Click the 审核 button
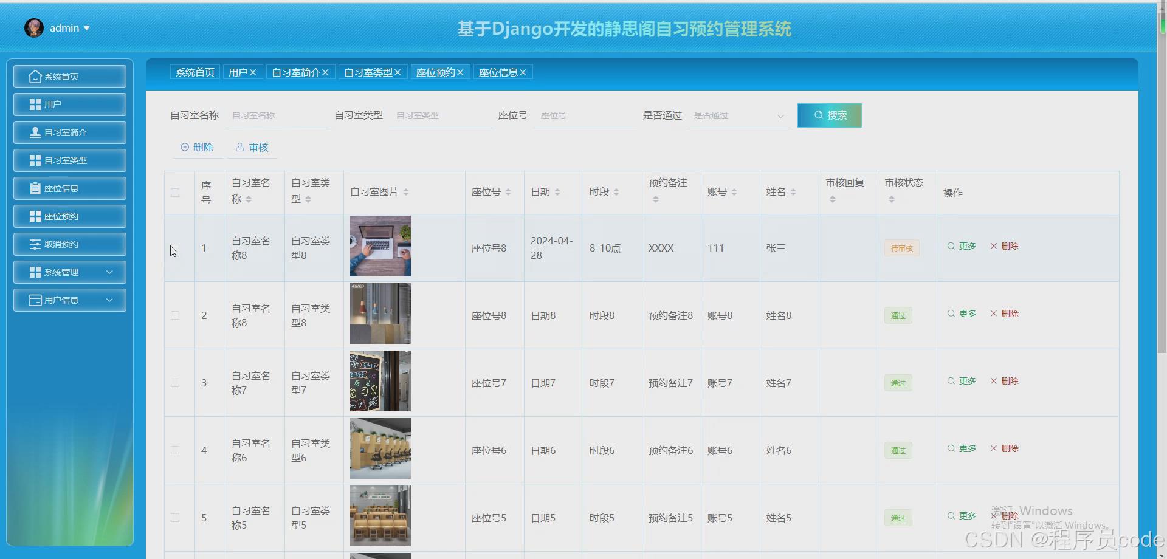The image size is (1167, 559). pos(252,147)
